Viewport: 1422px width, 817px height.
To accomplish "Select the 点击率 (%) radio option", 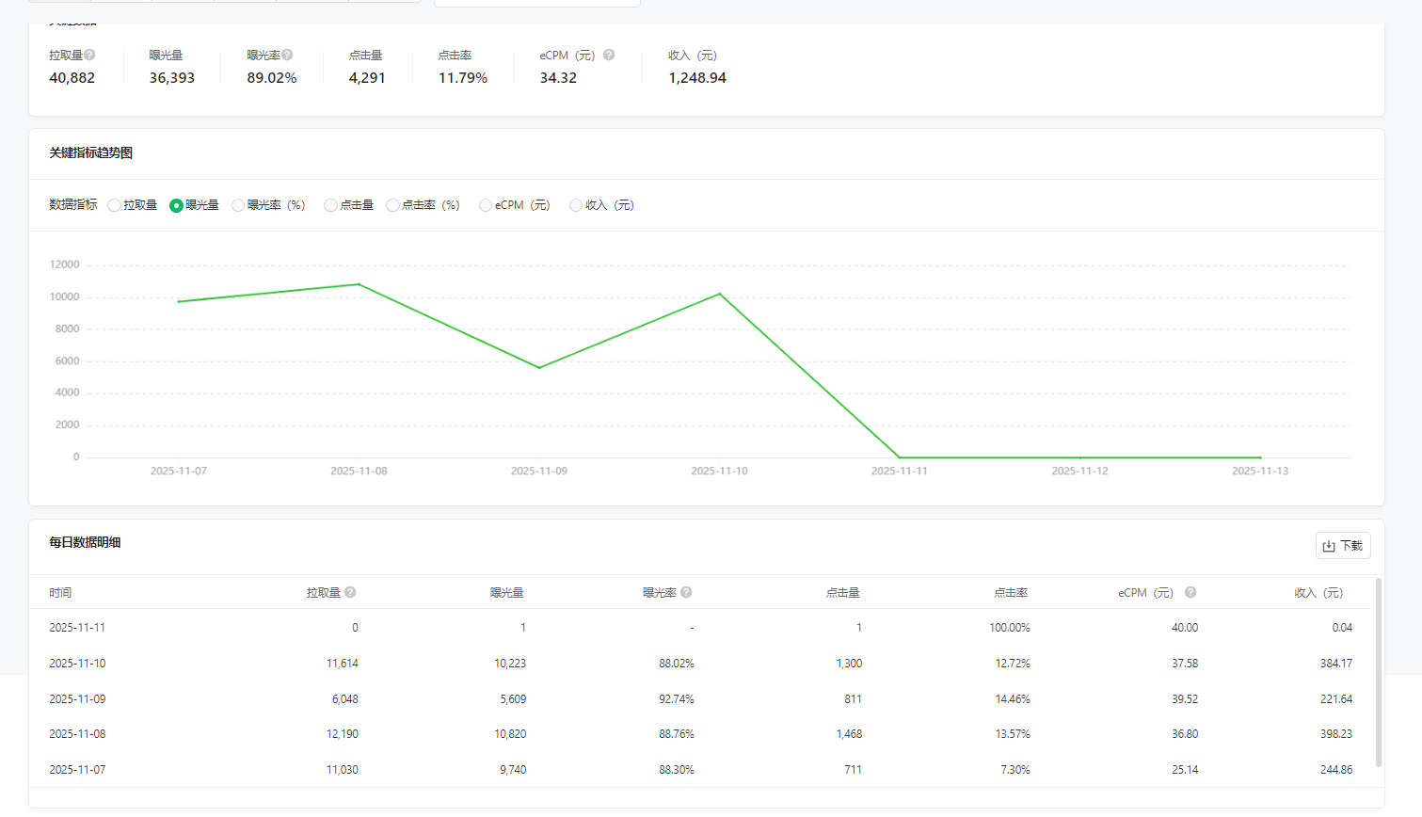I will tap(392, 205).
